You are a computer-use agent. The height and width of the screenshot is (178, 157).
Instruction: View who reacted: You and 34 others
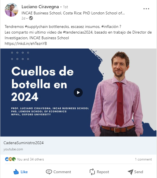[x=30, y=159]
